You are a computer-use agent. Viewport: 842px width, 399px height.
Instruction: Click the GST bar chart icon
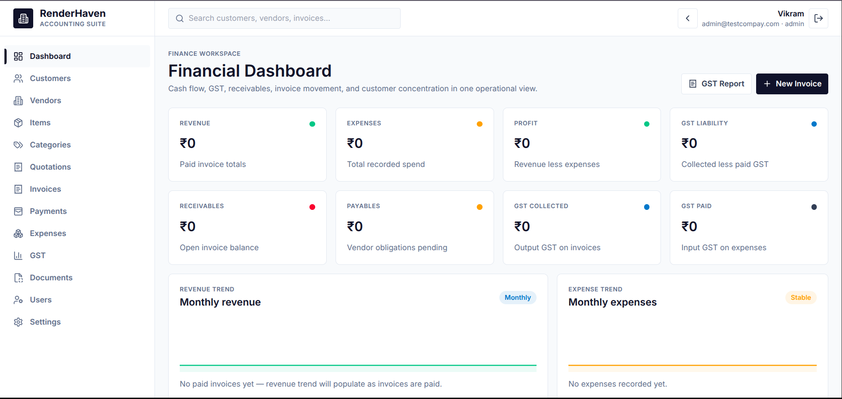(x=18, y=256)
